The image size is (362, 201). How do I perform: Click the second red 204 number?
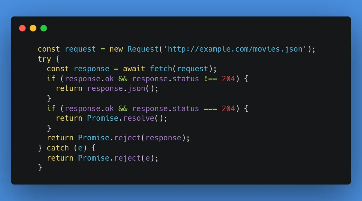pyautogui.click(x=228, y=109)
